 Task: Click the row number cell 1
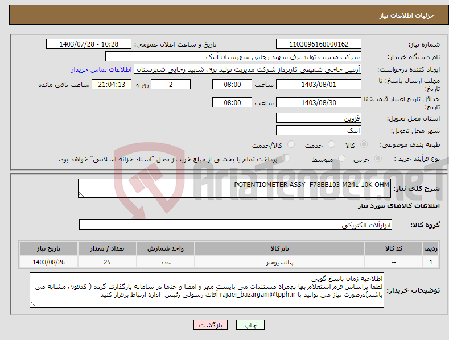coord(431,262)
